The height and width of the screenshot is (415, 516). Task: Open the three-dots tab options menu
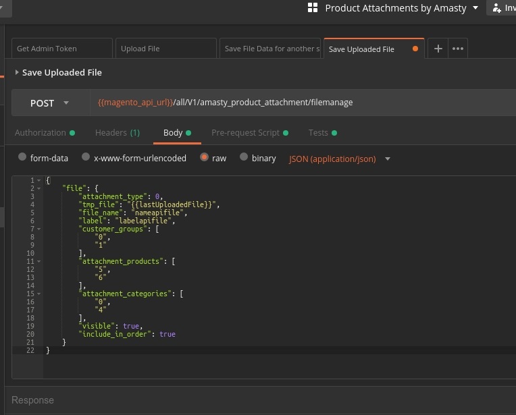[458, 49]
